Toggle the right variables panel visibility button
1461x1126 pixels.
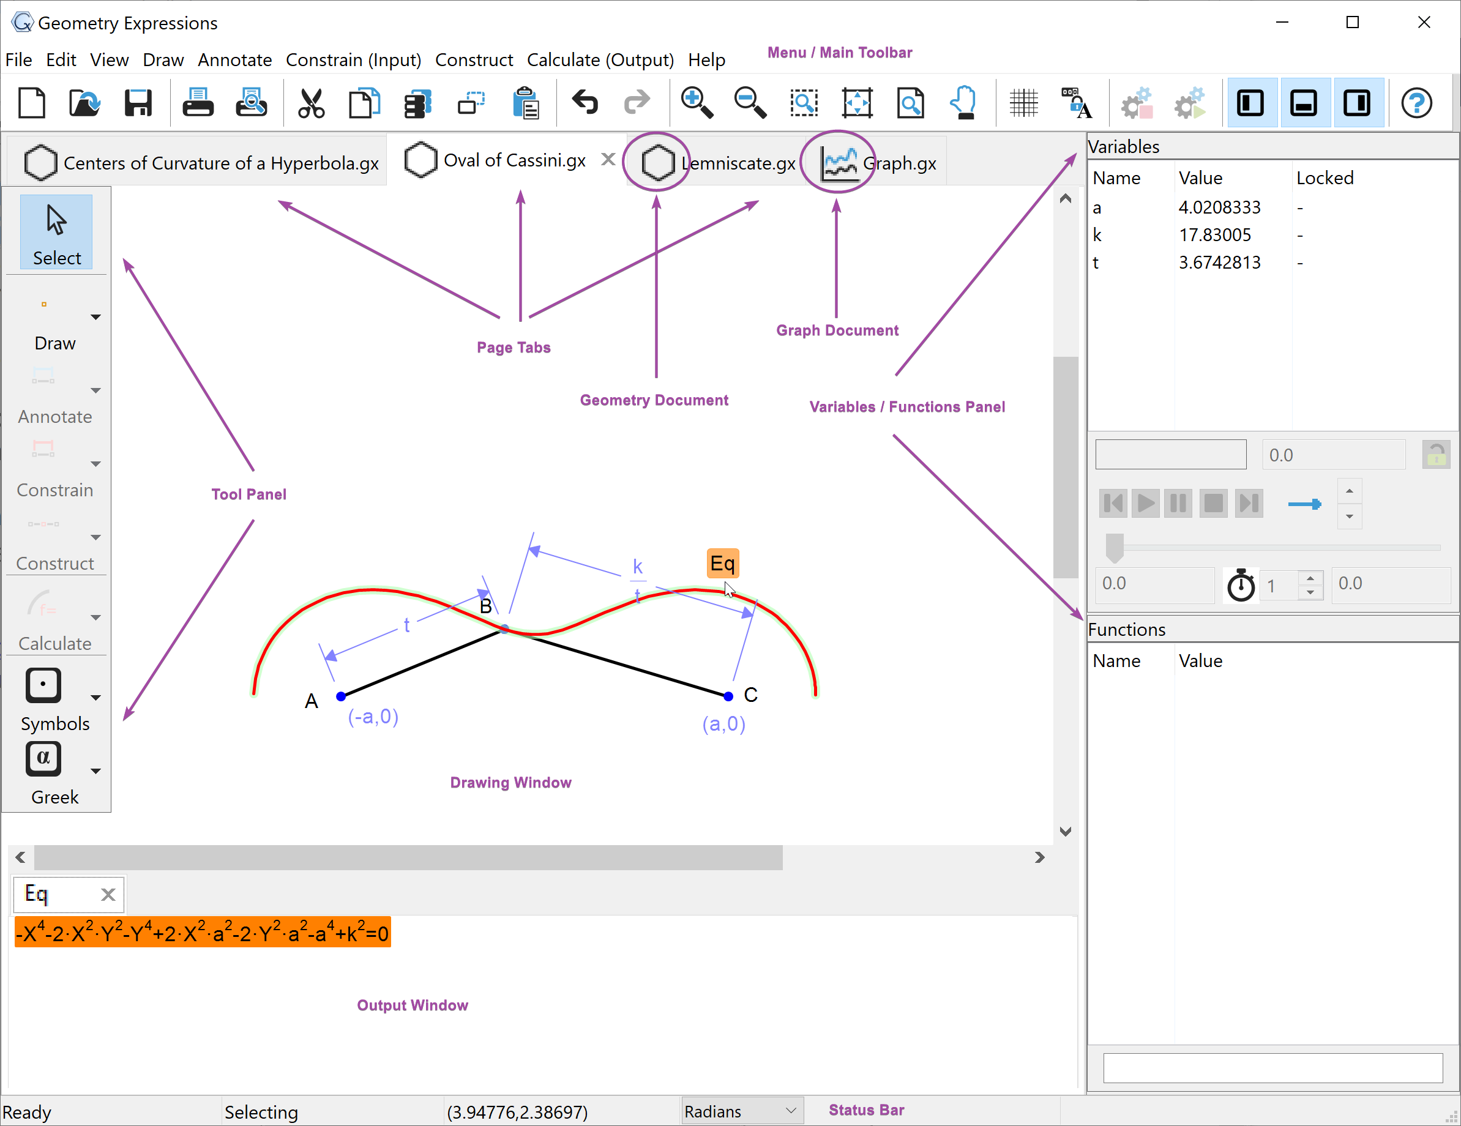pos(1358,103)
